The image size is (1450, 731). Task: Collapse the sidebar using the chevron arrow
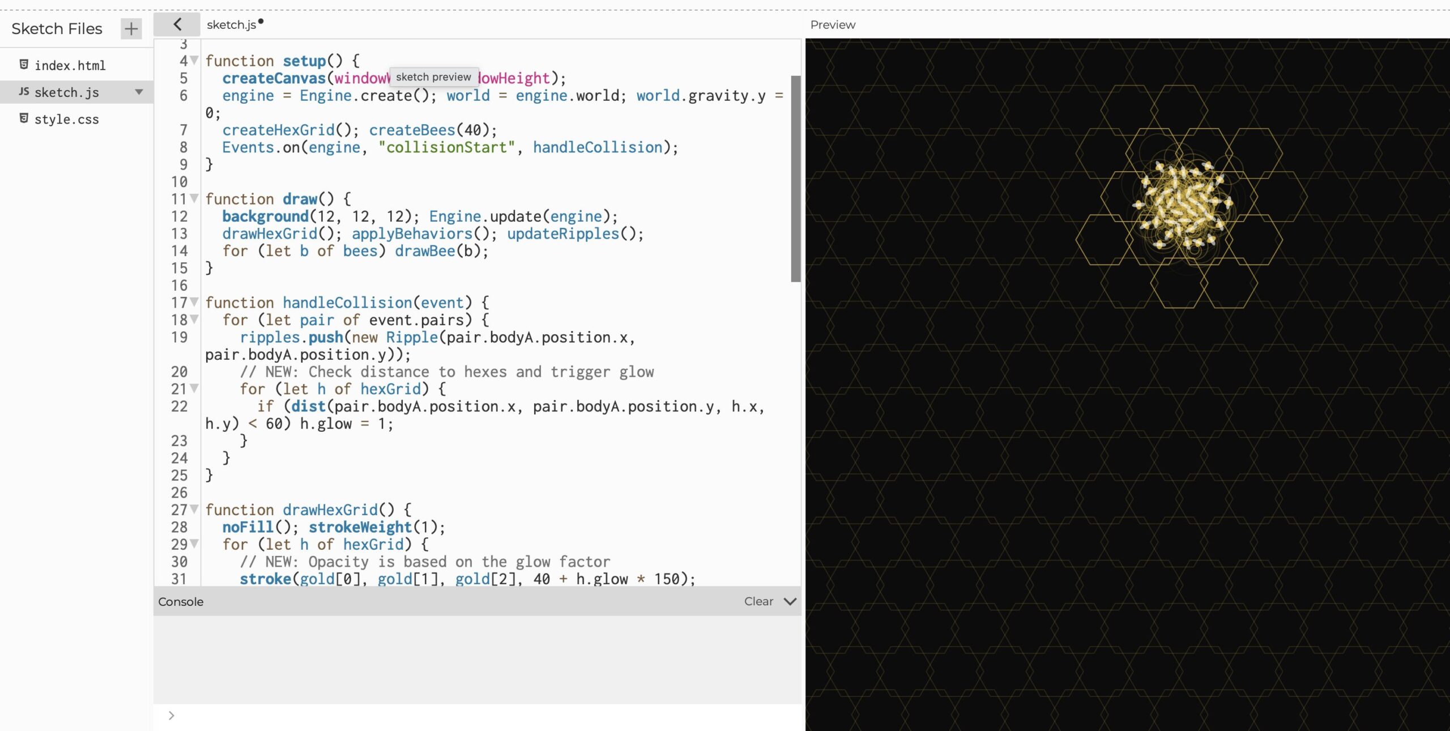point(177,24)
